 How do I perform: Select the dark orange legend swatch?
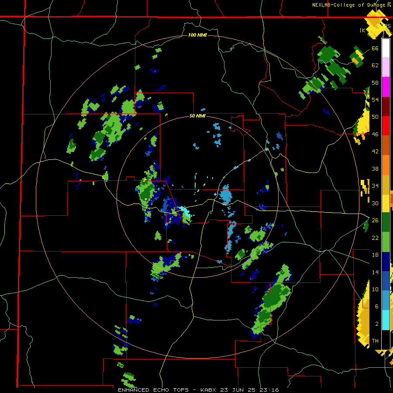[386, 145]
